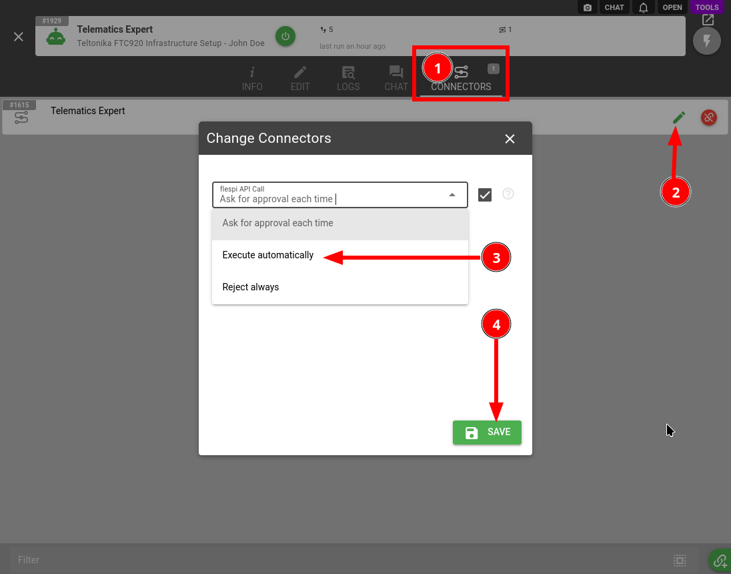Screen dimensions: 731x574
Task: Toggle the green power button
Action: coord(285,36)
